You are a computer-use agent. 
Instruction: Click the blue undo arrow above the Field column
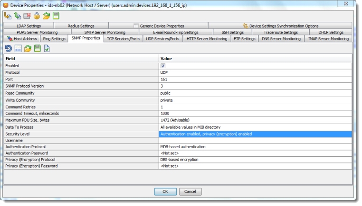click(x=9, y=49)
